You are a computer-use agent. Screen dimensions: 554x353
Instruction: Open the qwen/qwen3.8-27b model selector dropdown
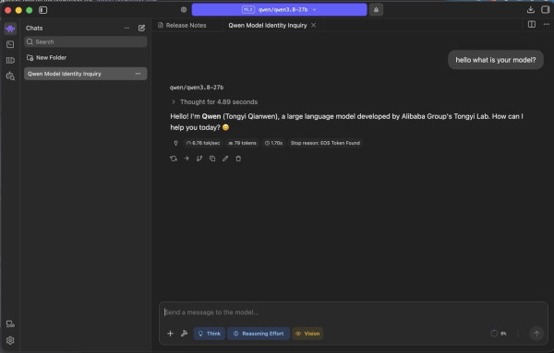[279, 10]
